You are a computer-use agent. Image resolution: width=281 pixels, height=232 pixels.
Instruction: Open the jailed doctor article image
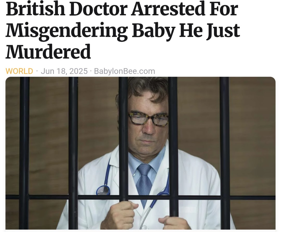[140, 153]
